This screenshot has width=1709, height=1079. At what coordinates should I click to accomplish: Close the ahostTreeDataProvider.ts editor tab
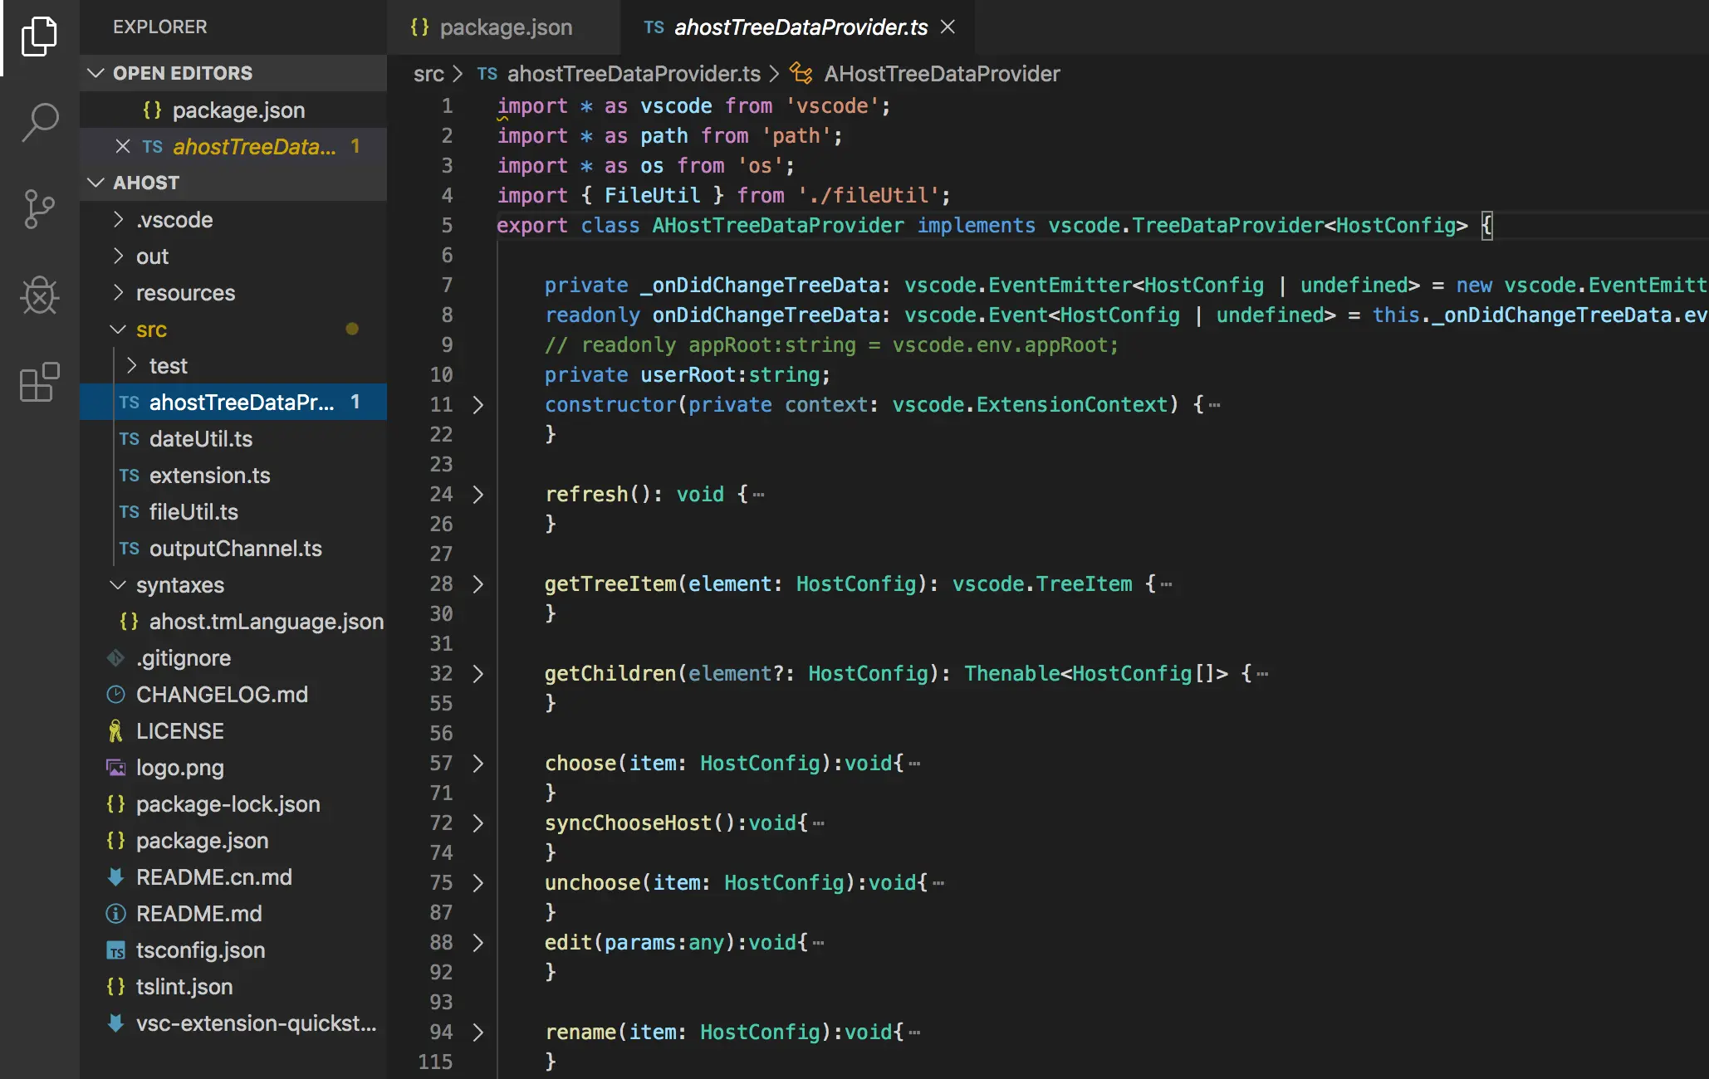click(x=948, y=27)
